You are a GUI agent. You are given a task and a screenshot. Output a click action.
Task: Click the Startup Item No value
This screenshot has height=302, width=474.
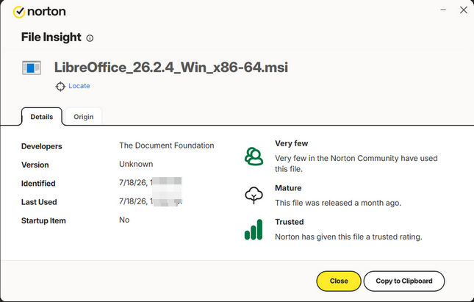click(124, 220)
